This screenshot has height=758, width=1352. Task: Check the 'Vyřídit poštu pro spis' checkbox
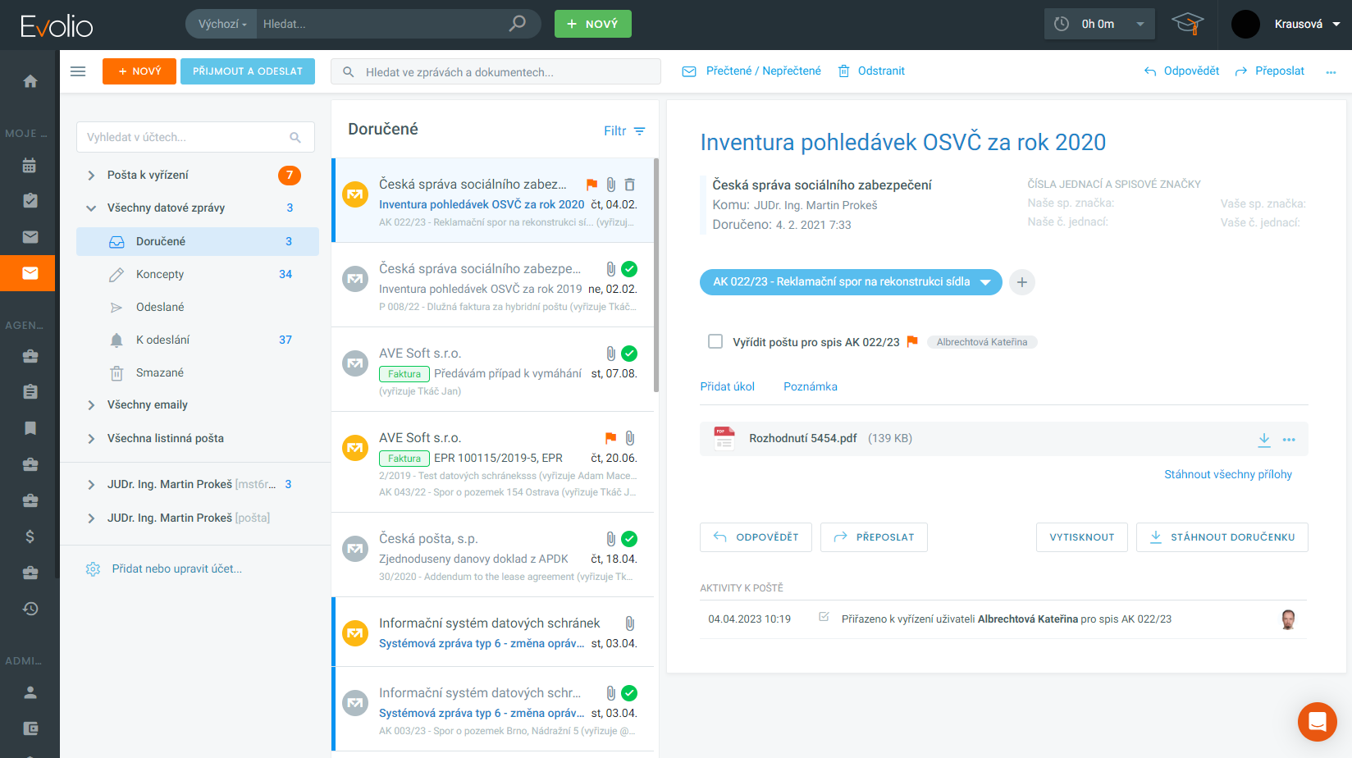pos(715,341)
